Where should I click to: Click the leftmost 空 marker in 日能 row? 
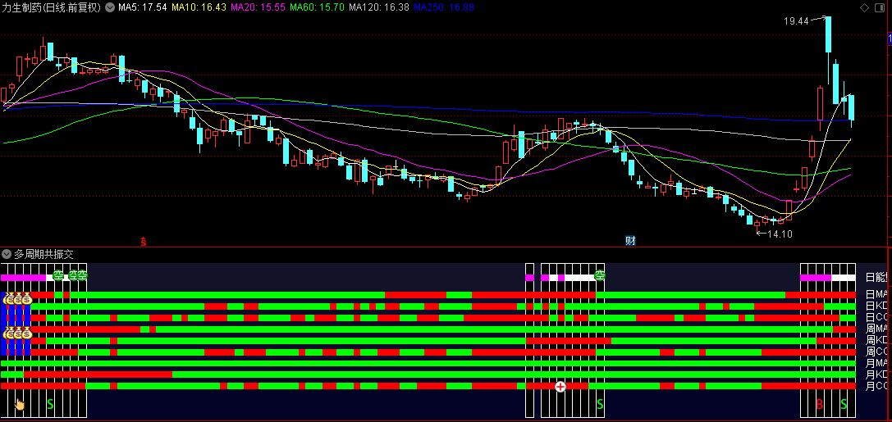(58, 276)
